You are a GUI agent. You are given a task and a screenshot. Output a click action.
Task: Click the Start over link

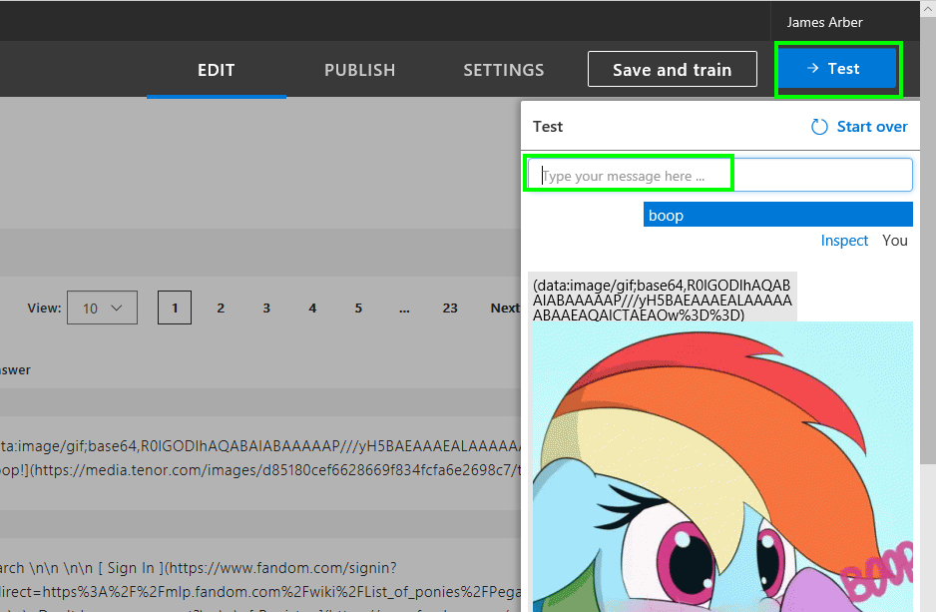pos(872,127)
